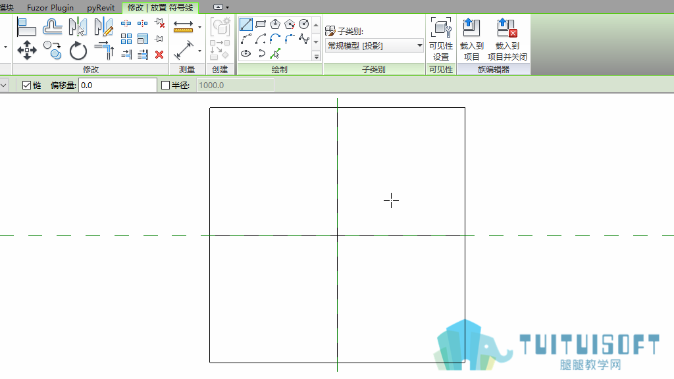Open options bar left dropdown arrow

point(3,85)
